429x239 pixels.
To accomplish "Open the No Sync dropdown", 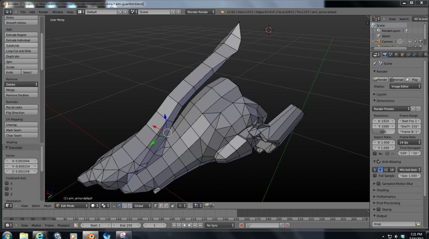I will 220,225.
